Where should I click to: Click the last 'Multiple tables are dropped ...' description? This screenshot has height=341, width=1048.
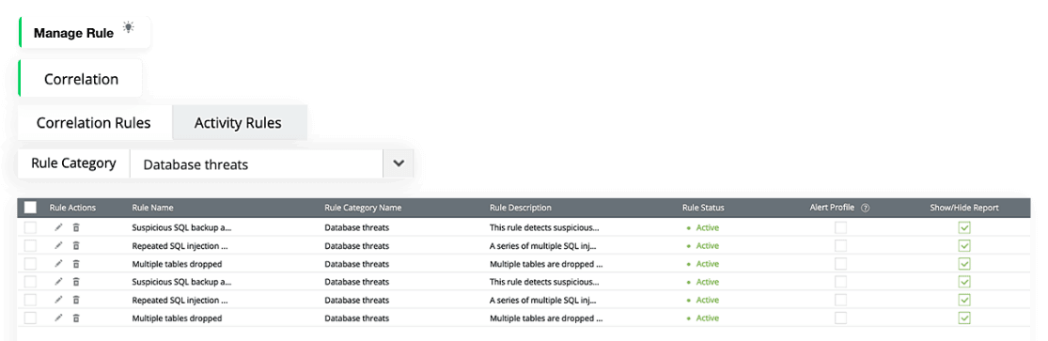tap(546, 318)
